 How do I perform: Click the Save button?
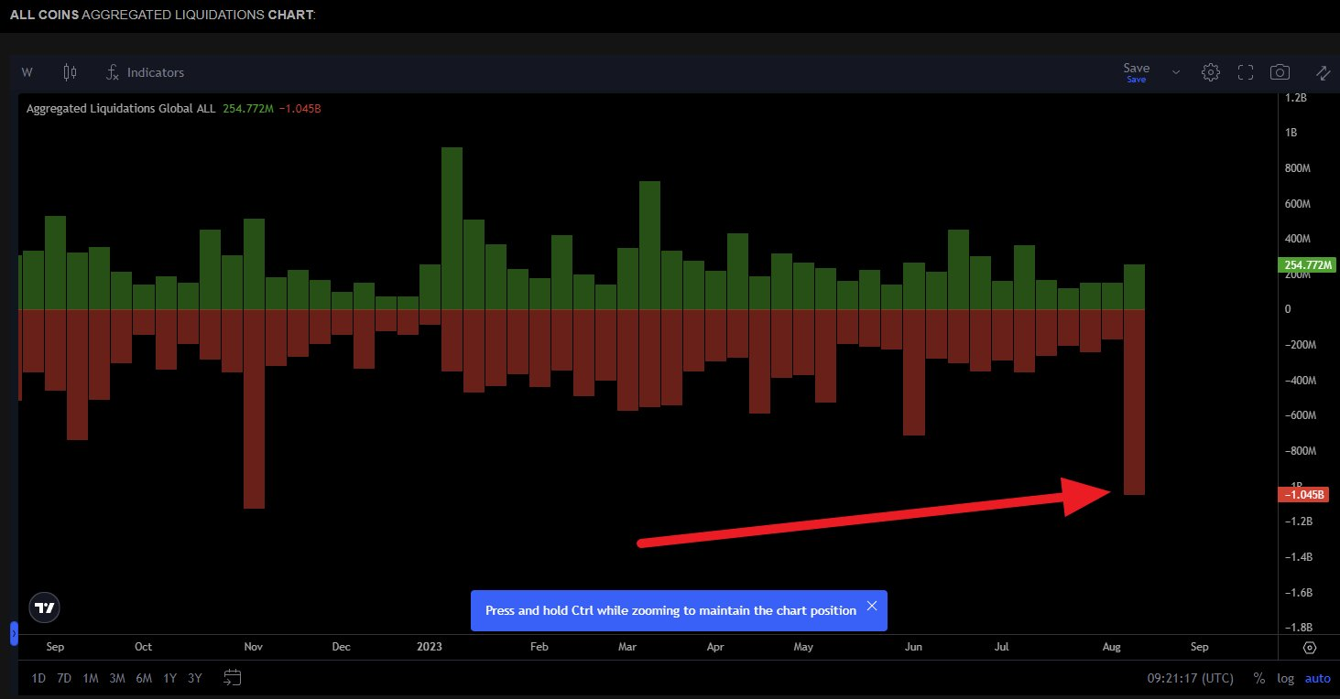(x=1136, y=71)
